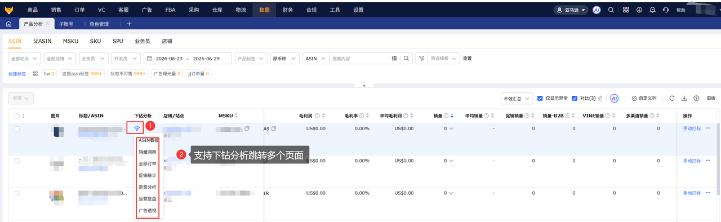Open the 标签 dropdown button
Image resolution: width=721 pixels, height=222 pixels.
click(x=21, y=98)
